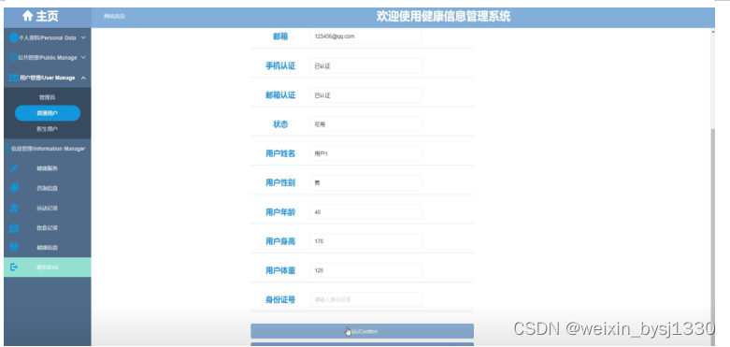The width and height of the screenshot is (730, 347).
Task: Click the 用户体重 field showing 125
Action: coord(366,270)
